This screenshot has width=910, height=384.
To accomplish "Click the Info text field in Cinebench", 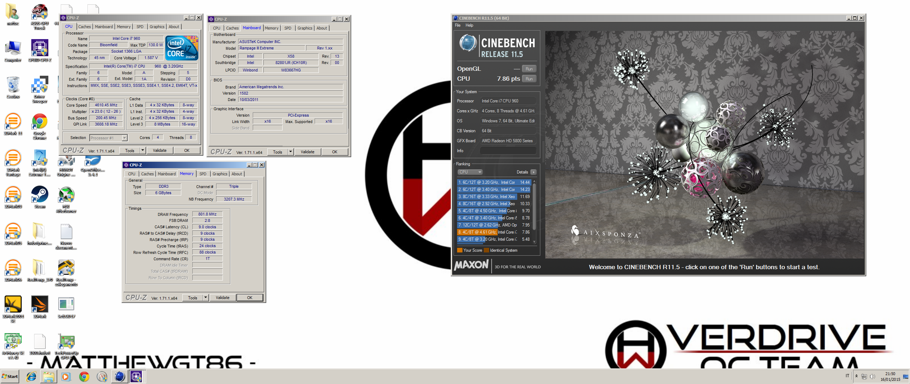I will [x=508, y=151].
